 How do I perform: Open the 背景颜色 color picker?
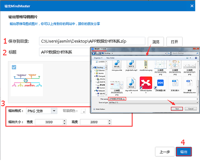click(83, 111)
